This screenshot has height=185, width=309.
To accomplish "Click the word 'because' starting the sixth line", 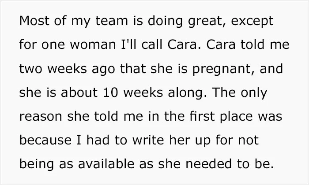I will (x=45, y=140).
